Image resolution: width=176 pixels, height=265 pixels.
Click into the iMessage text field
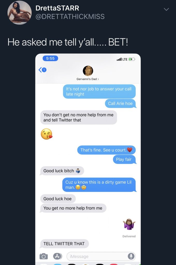pos(101,256)
